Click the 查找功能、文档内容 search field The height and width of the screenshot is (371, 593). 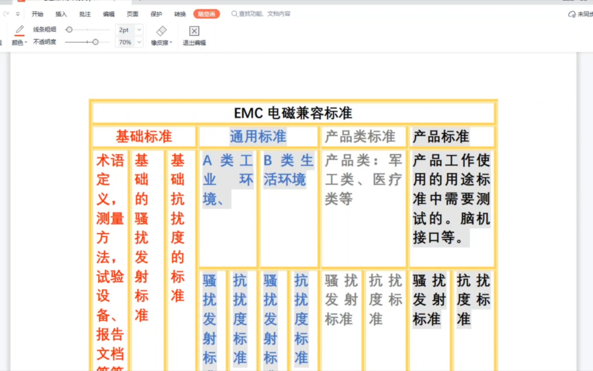(x=265, y=14)
